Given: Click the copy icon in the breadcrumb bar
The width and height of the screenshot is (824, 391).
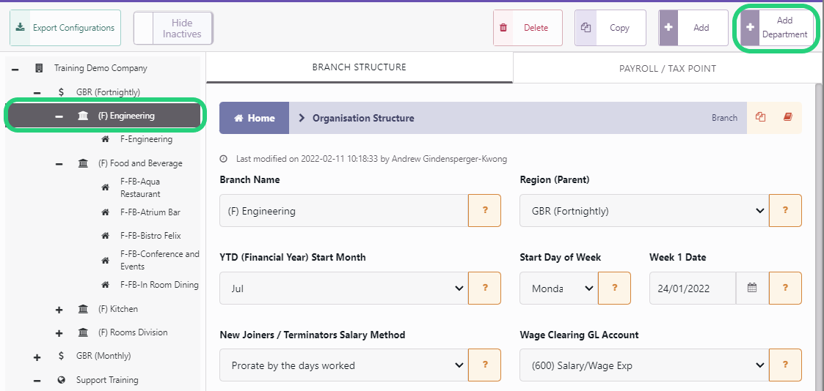Looking at the screenshot, I should (760, 117).
